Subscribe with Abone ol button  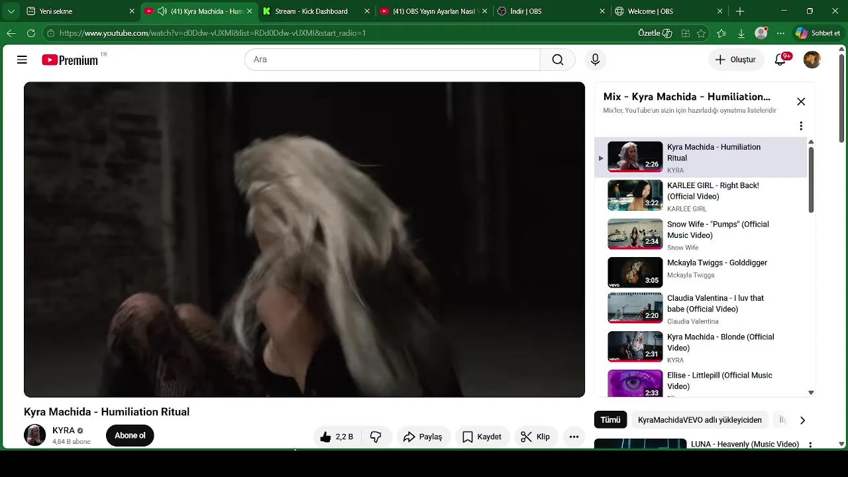[x=130, y=435]
